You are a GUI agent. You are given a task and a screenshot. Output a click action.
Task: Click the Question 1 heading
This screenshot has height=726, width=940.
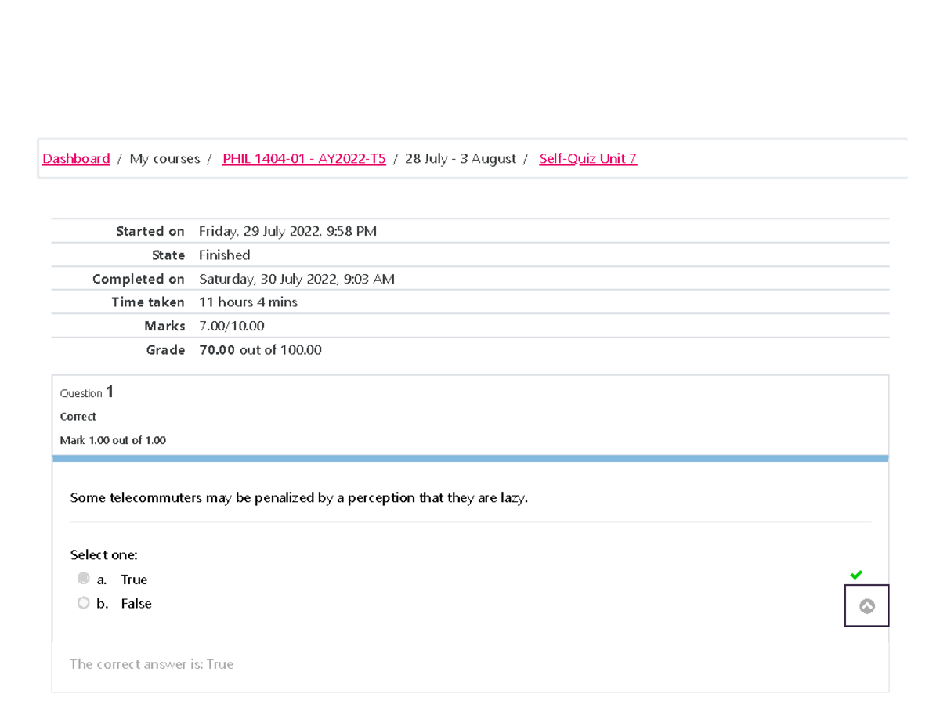(x=87, y=392)
